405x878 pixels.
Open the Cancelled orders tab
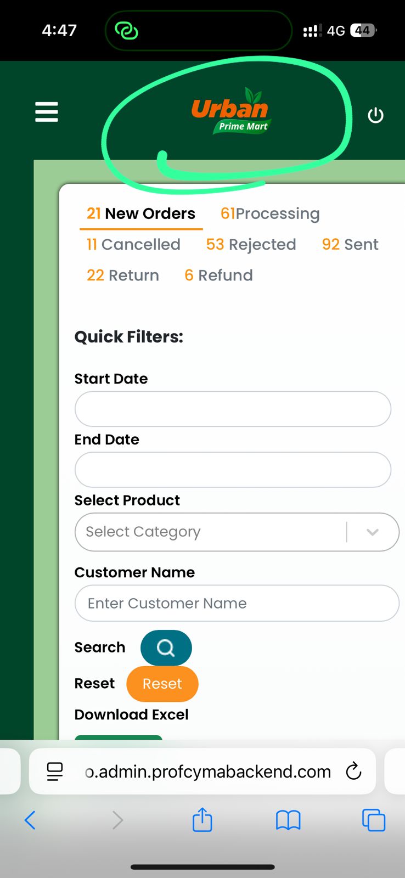[133, 244]
